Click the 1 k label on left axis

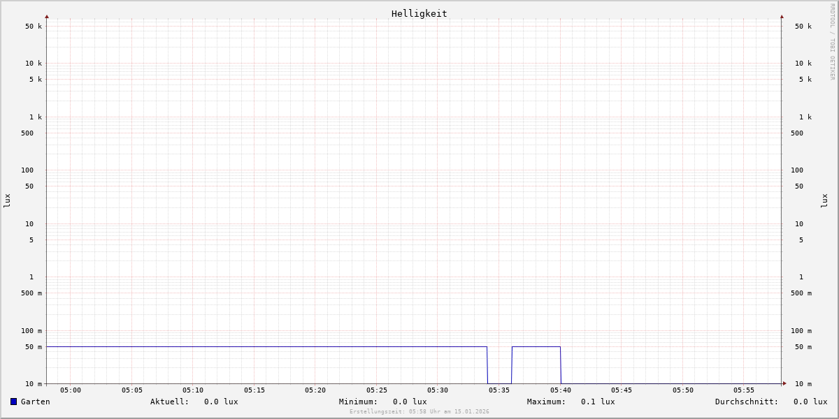pos(36,117)
